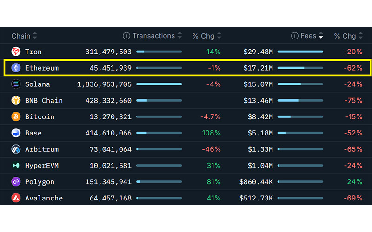Open the Avalanche chain name link
Screen dimensions: 372x232
coord(44,198)
